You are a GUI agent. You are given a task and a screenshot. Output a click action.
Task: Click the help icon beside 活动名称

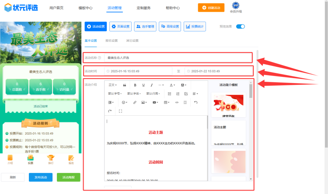[x=100, y=58]
